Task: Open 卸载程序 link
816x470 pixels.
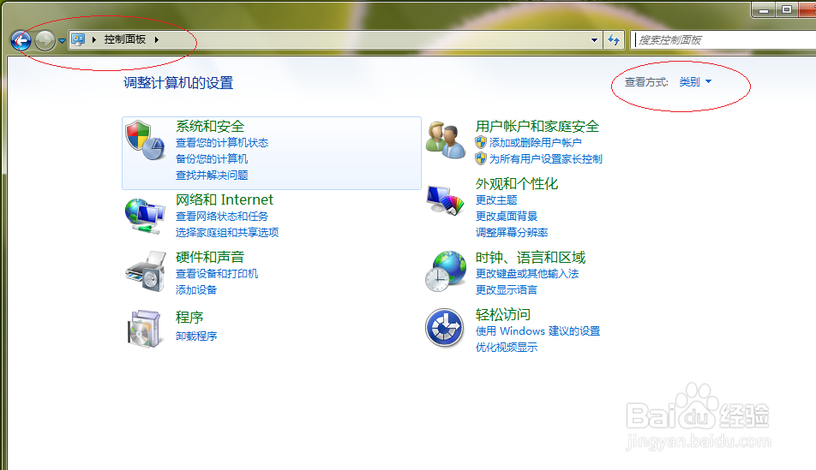Action: (x=196, y=336)
